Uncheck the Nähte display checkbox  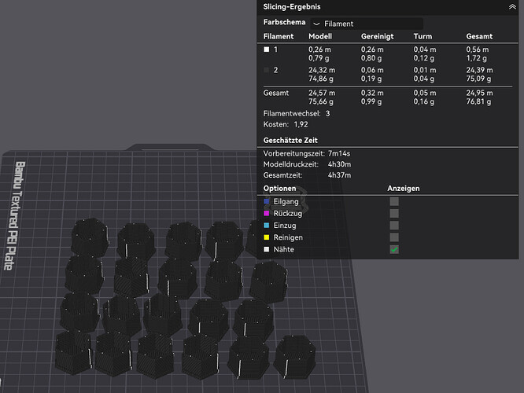pos(394,249)
